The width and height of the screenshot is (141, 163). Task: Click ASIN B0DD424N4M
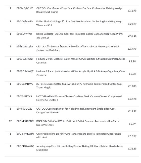click(25, 22)
